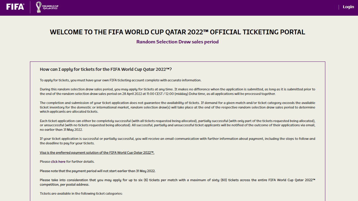Click the underlined Visa preferred payment solution text
Image resolution: width=358 pixels, height=201 pixels.
coord(97,152)
